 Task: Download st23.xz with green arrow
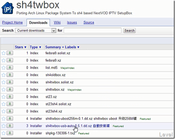pyautogui.click(x=10, y=97)
